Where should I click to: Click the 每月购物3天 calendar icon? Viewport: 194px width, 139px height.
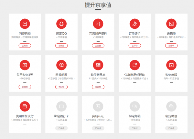click(x=25, y=65)
